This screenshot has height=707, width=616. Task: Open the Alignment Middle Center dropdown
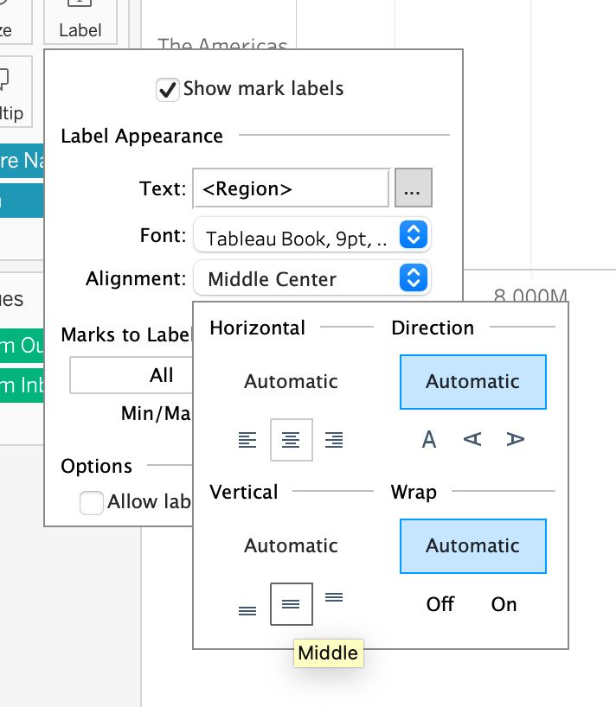coord(311,278)
